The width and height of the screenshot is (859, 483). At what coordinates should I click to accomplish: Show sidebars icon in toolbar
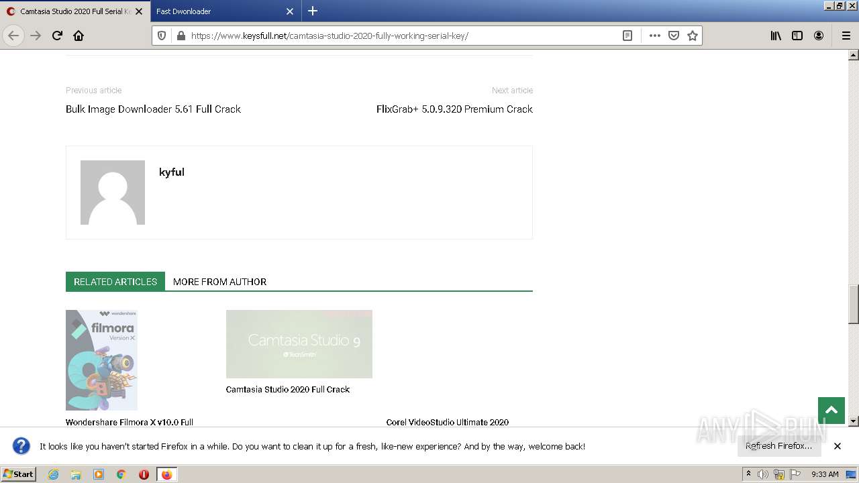point(797,36)
